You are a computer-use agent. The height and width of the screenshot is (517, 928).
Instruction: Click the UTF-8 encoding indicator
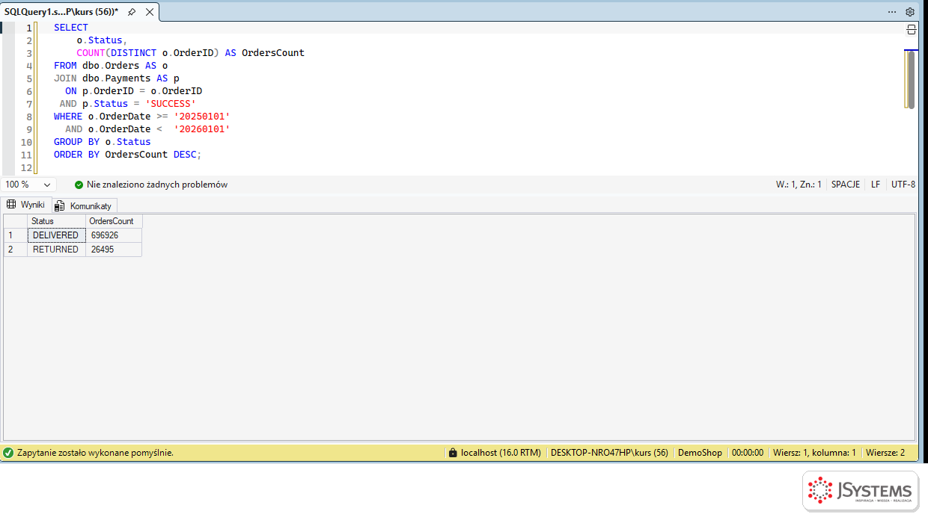(903, 185)
